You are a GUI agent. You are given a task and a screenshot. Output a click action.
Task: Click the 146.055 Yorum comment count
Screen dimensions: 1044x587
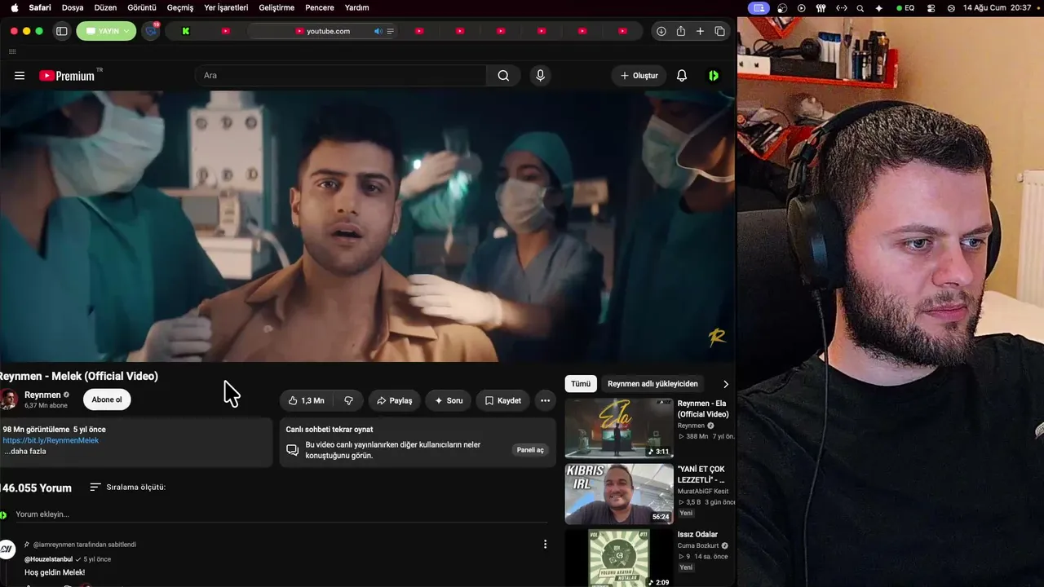pyautogui.click(x=36, y=488)
